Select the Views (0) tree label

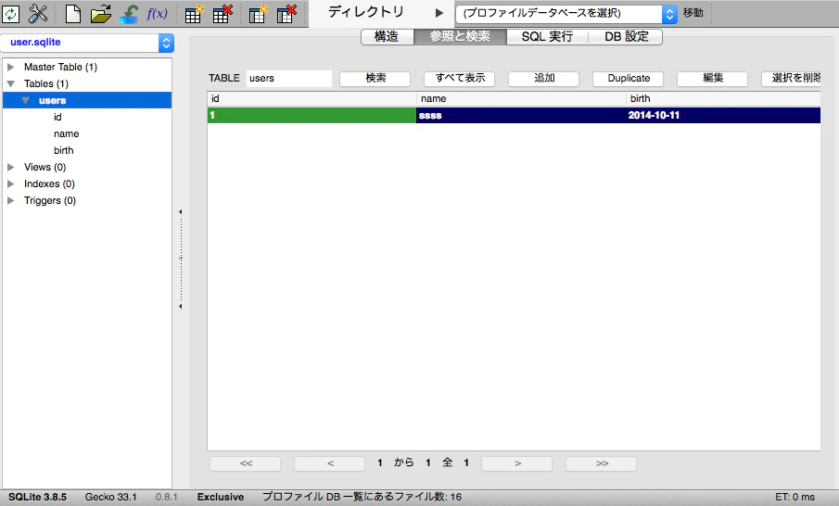(44, 167)
